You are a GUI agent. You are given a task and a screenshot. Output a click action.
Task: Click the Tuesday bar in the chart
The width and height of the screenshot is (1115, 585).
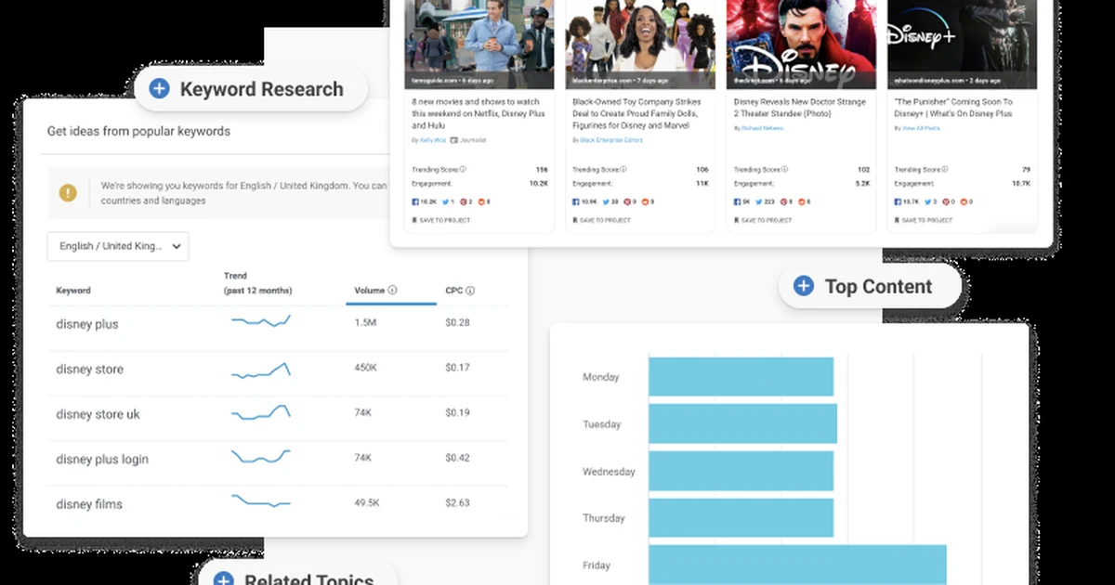(x=742, y=423)
